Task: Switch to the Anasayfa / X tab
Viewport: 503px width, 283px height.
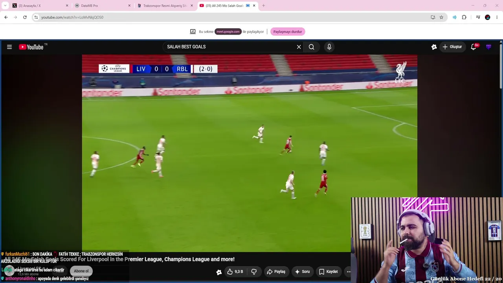Action: [40, 6]
